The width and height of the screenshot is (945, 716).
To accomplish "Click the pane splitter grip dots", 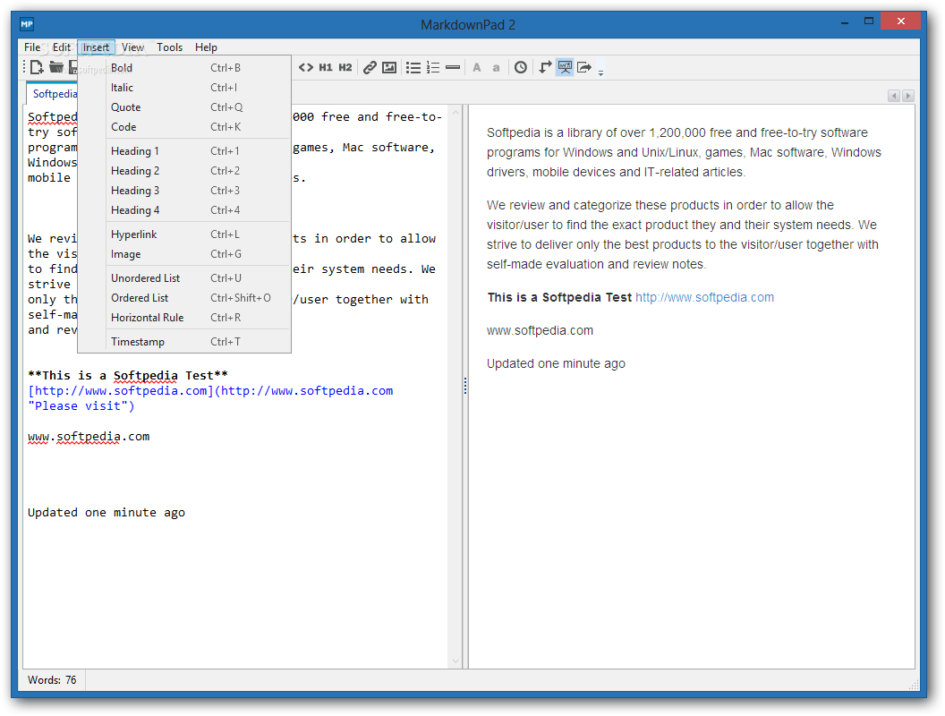I will click(x=465, y=386).
